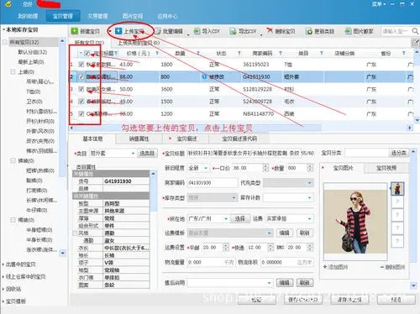The image size is (420, 314).
Task: Expand the 线上仓库中的宝贝 section
Action: (3, 277)
